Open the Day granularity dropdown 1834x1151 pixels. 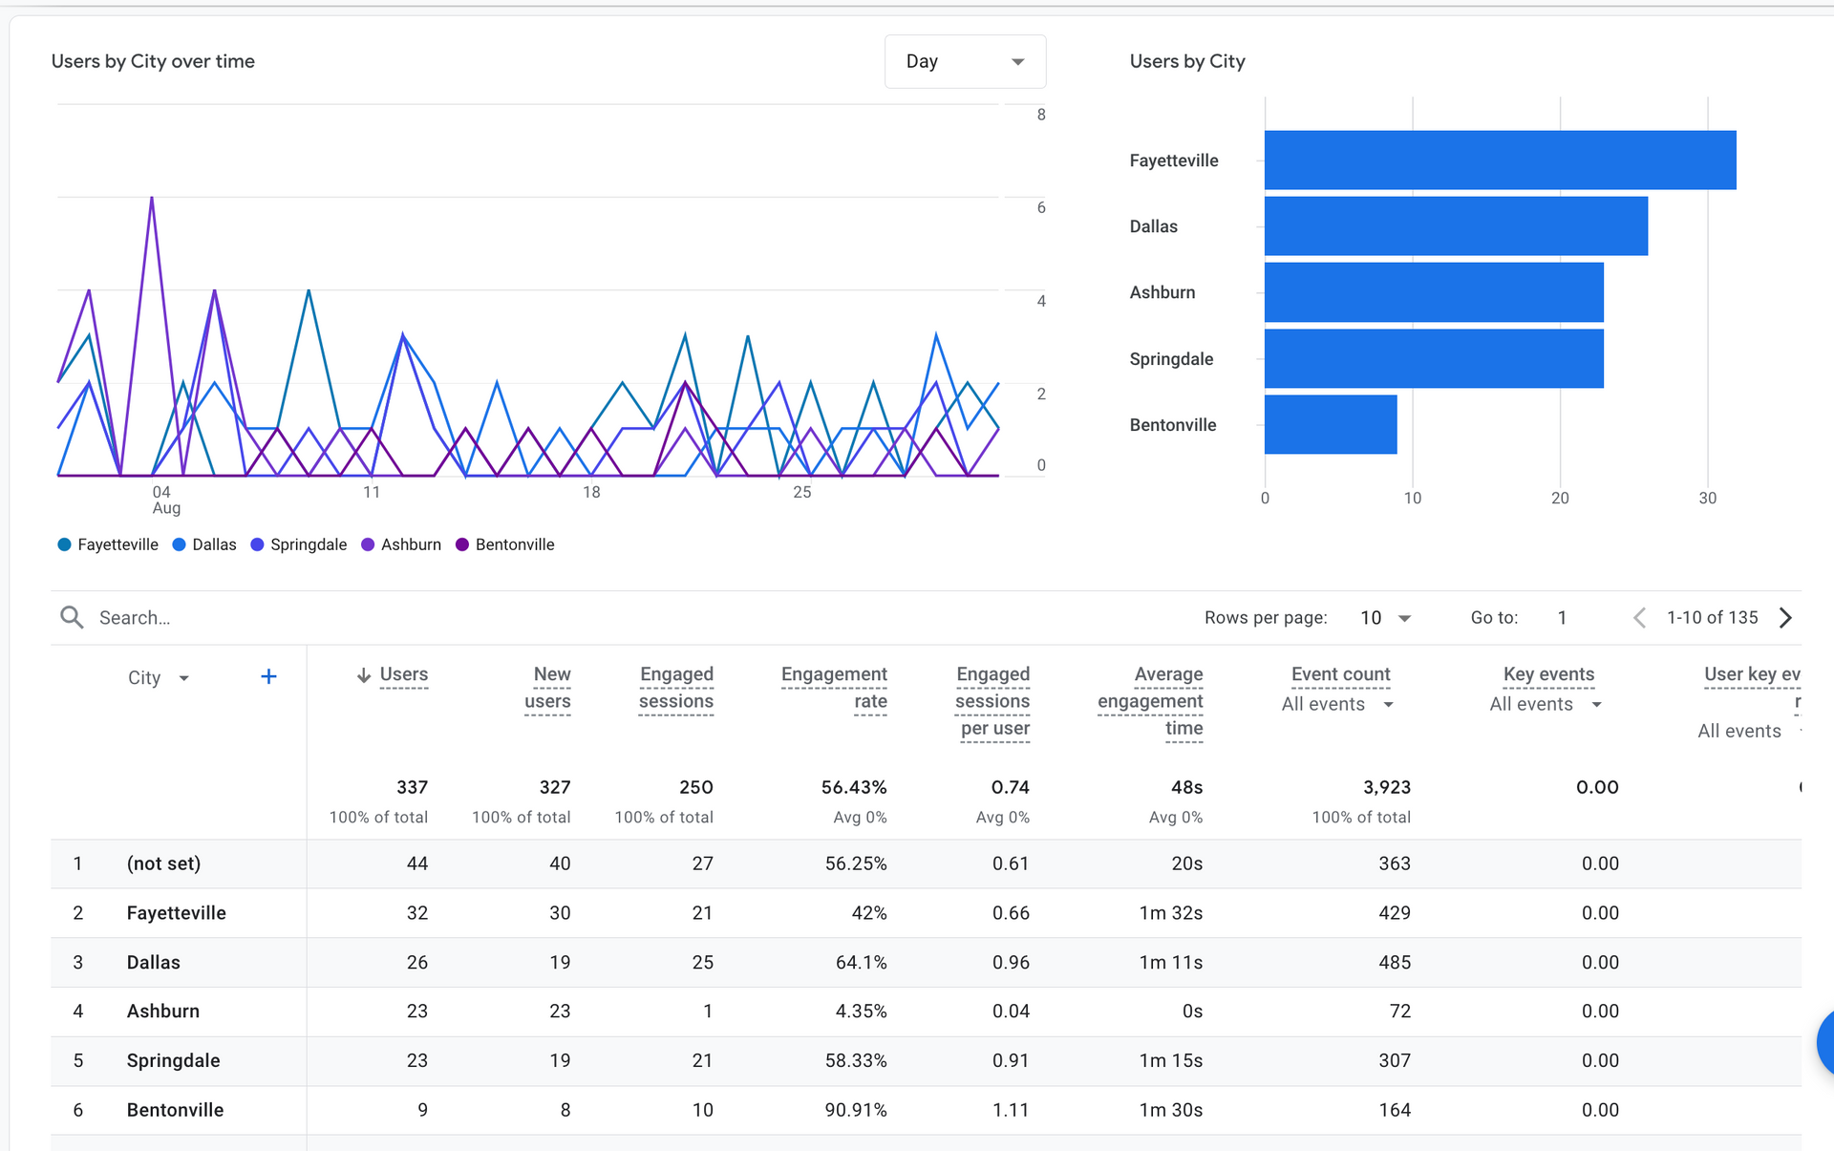965,61
